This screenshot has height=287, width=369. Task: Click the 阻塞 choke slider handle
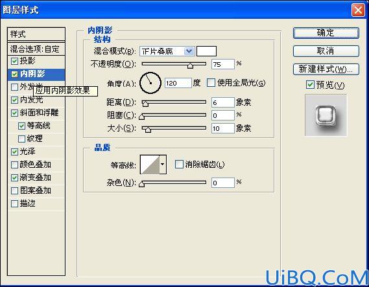(141, 117)
